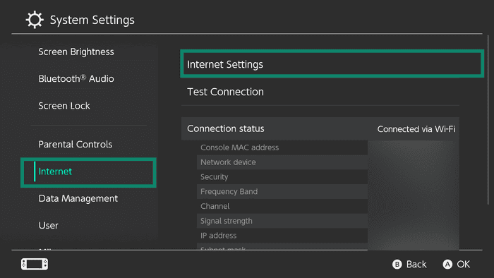Image resolution: width=494 pixels, height=278 pixels.
Task: Click the IP address row
Action: [x=282, y=236]
